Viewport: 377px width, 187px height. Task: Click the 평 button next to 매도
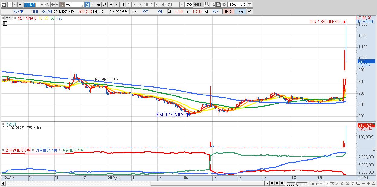[250, 11]
